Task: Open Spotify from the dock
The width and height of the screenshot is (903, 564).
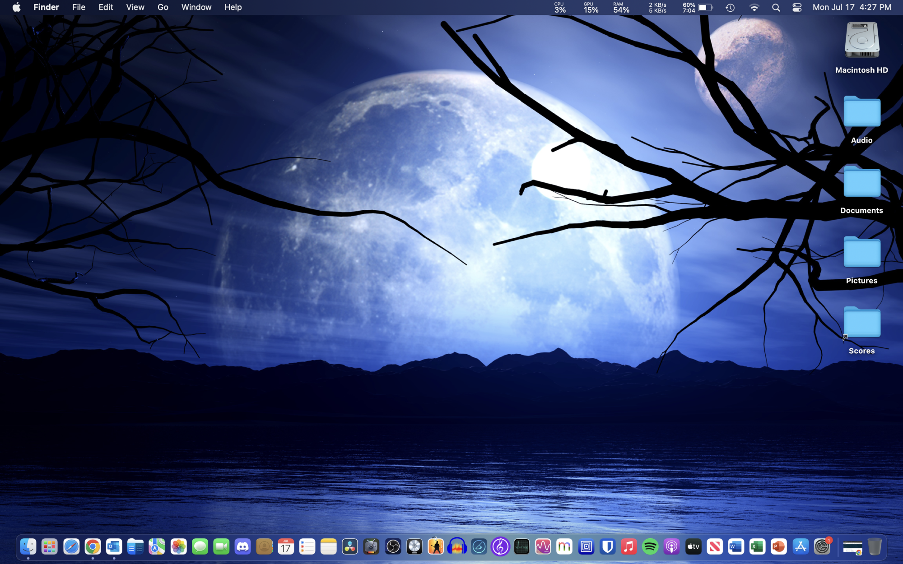Action: pyautogui.click(x=650, y=547)
